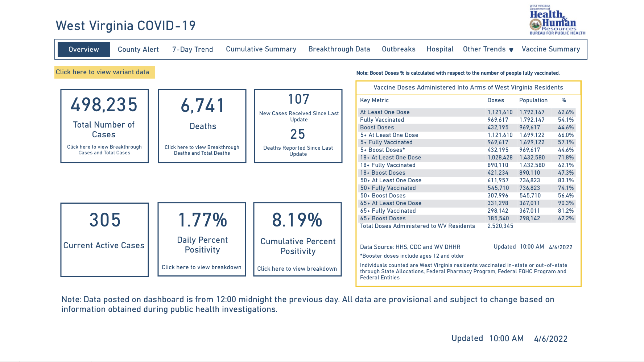This screenshot has height=362, width=644.
Task: Select the Breakthrough Data tab
Action: [339, 49]
